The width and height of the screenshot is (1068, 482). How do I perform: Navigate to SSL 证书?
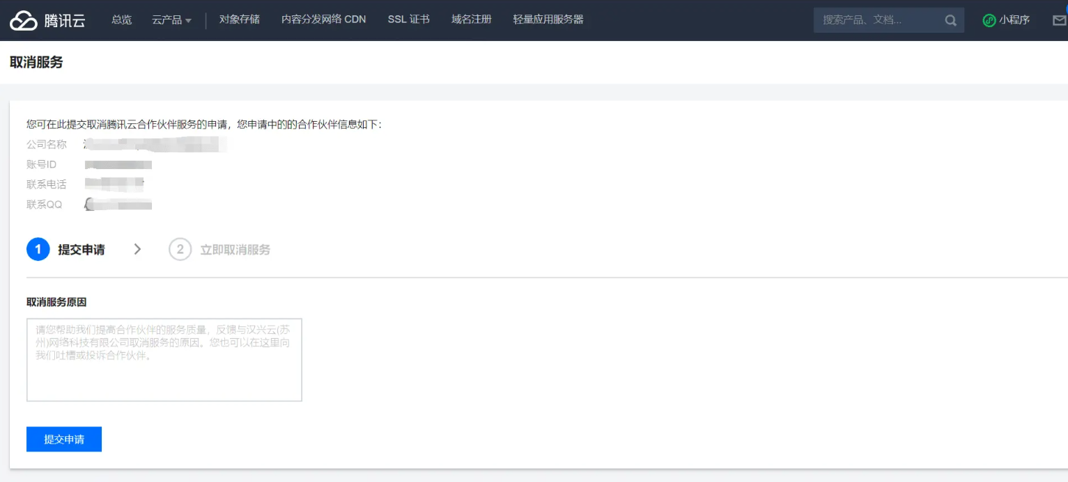pyautogui.click(x=408, y=19)
